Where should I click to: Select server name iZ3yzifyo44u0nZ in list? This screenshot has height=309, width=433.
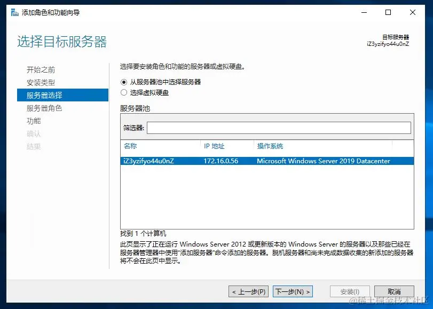[148, 161]
